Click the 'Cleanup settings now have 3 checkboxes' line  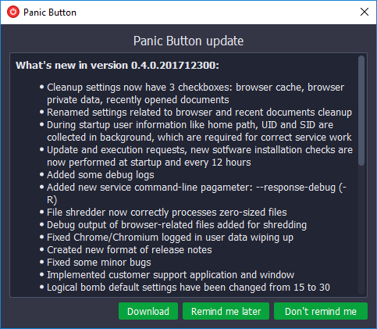tap(195, 93)
